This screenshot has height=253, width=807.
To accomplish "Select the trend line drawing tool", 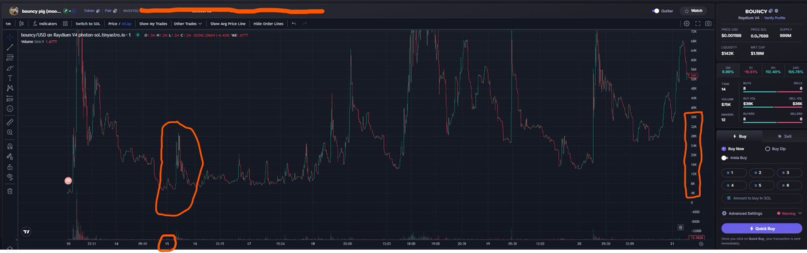I will click(9, 47).
